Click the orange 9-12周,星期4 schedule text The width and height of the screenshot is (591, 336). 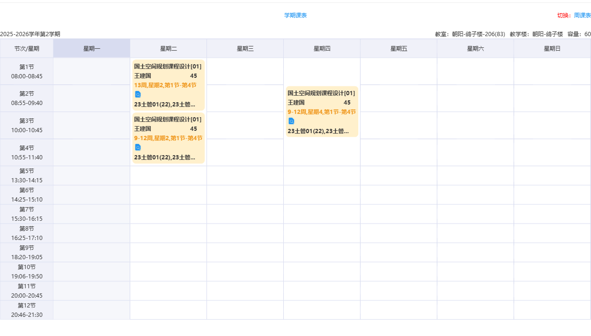click(322, 112)
